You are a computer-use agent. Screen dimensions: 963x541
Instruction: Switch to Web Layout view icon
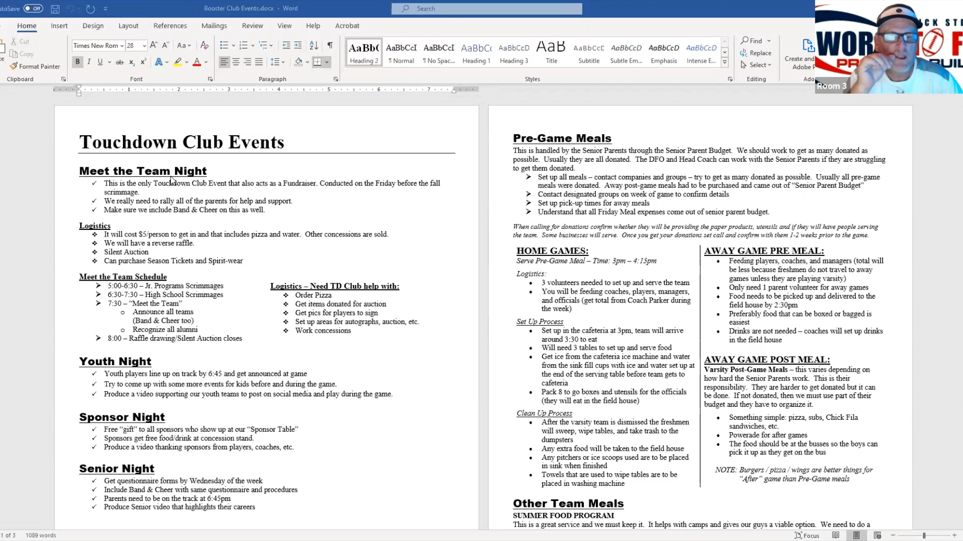pyautogui.click(x=877, y=535)
